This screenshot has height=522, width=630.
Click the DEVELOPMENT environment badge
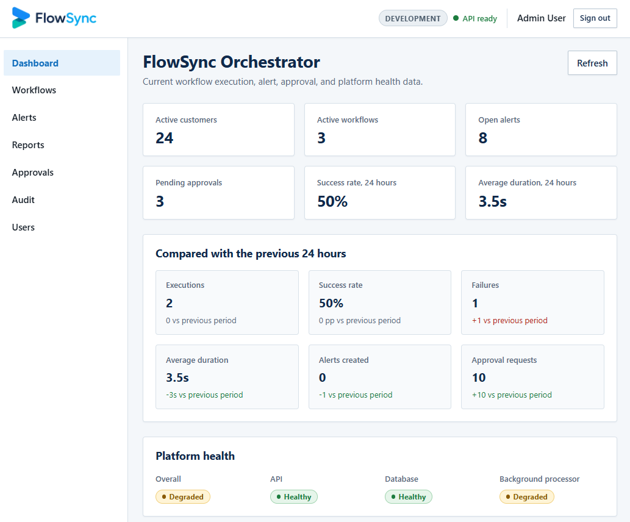click(413, 18)
